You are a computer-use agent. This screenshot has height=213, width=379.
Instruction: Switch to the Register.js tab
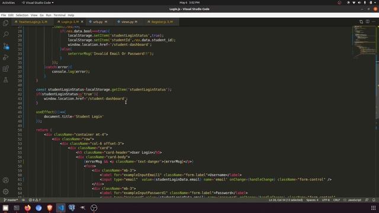pos(162,22)
